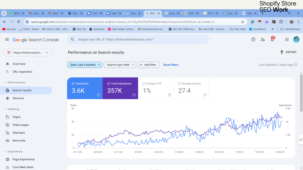View site information icon in the address bar
The height and width of the screenshot is (170, 303).
[x=27, y=22]
